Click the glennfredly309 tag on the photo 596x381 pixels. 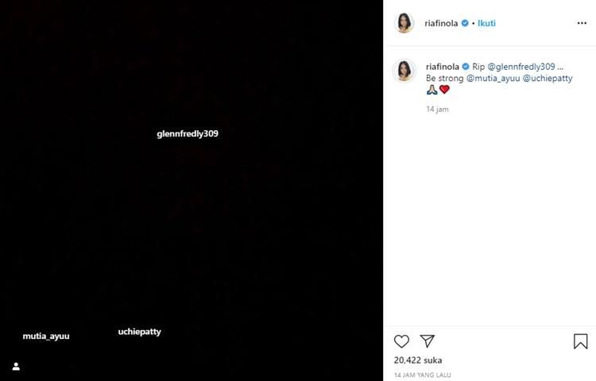click(188, 134)
